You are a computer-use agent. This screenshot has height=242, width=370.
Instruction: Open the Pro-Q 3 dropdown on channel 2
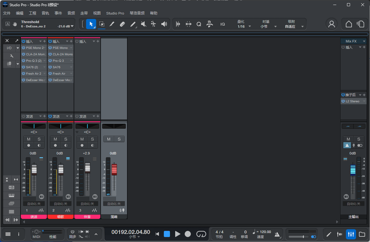(x=71, y=61)
